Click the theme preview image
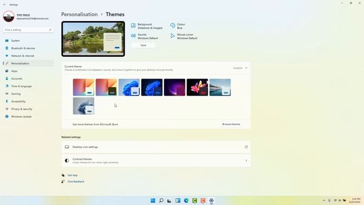364x205 pixels. click(93, 39)
